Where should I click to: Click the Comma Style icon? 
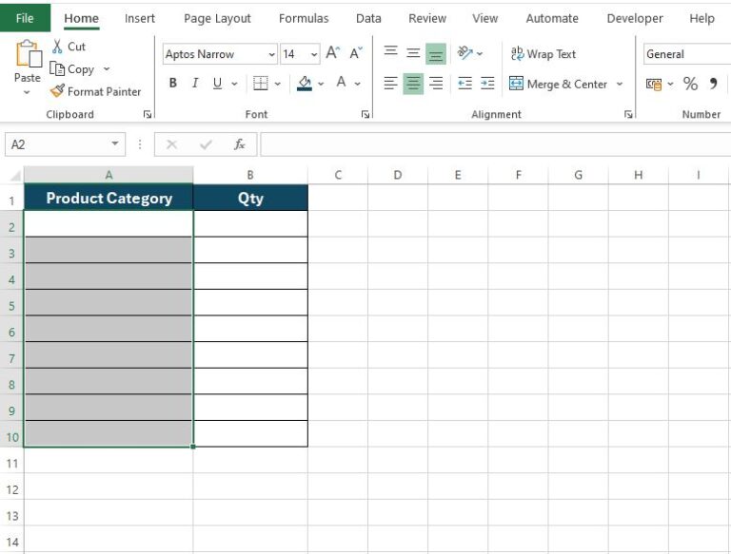pos(713,84)
